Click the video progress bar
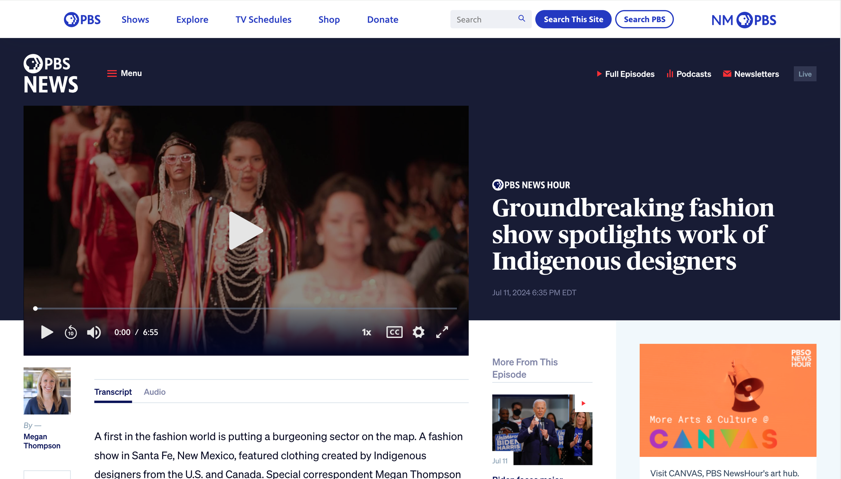The height and width of the screenshot is (479, 841). click(246, 308)
